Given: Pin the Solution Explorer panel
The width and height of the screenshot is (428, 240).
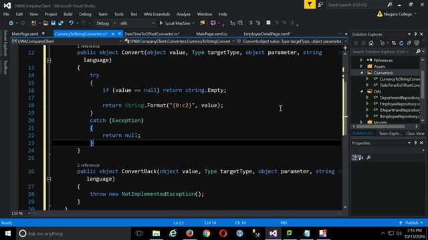Looking at the screenshot, I should tap(415, 34).
